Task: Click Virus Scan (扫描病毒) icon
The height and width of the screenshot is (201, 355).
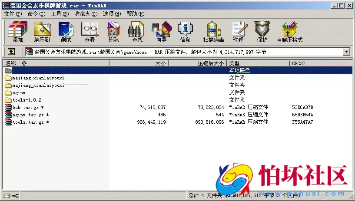Action: pyautogui.click(x=213, y=32)
